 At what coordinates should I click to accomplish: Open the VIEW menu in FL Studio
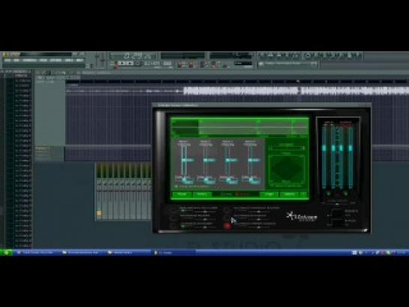(43, 60)
